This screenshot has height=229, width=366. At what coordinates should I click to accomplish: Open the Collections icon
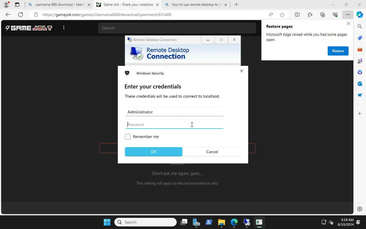(323, 15)
